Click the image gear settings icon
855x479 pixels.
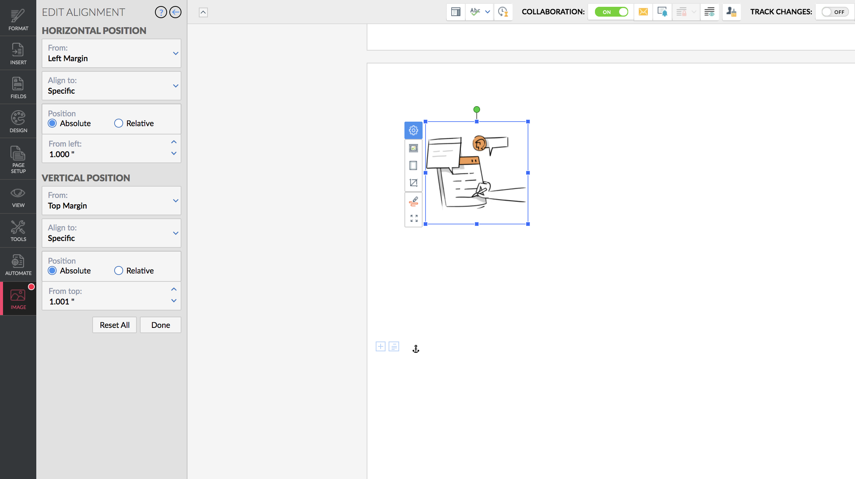[414, 130]
